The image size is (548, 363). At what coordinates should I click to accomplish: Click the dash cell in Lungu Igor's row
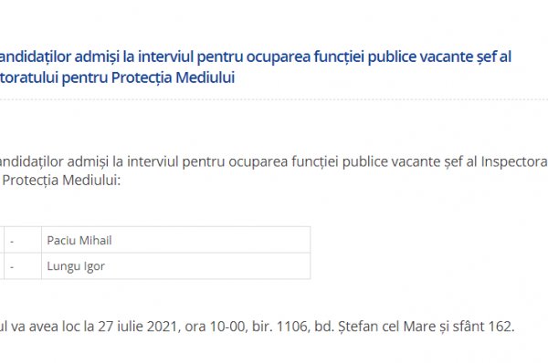click(23, 266)
